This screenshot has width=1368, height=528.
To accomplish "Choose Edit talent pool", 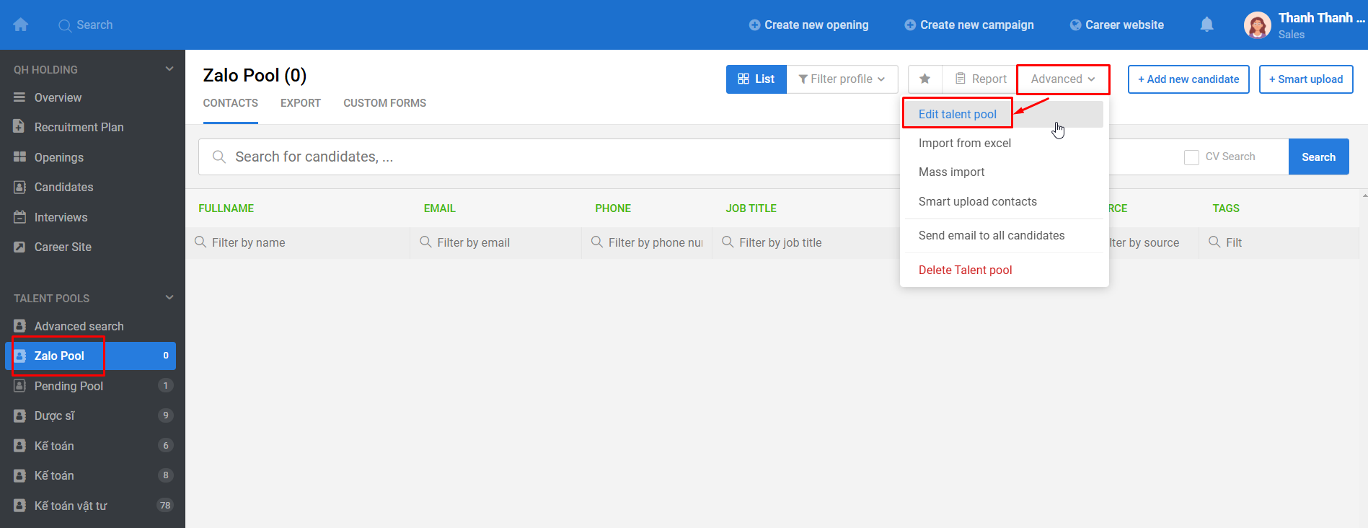I will pos(1003,114).
